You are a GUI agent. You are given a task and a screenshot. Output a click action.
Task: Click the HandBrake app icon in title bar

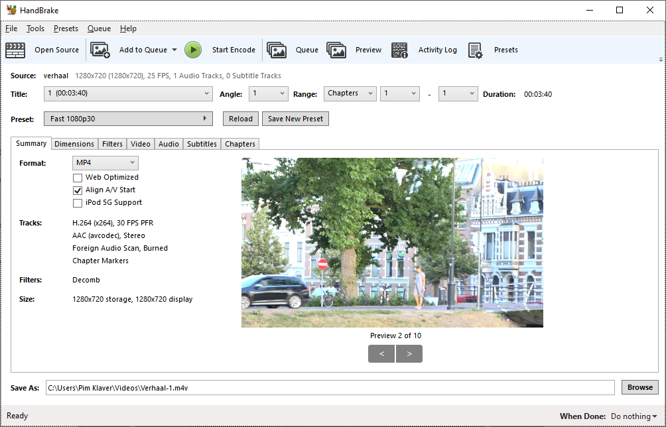pos(11,10)
